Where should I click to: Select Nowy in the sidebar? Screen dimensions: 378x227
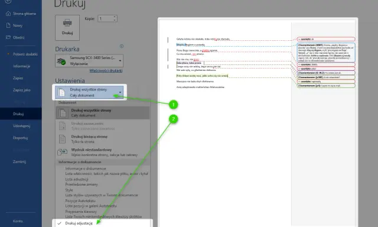tap(18, 25)
